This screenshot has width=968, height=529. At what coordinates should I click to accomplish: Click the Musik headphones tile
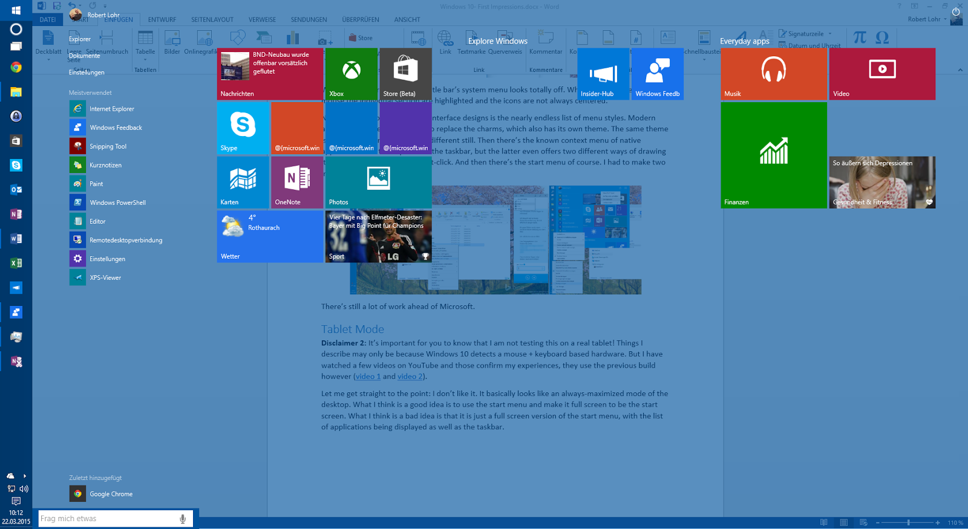(x=773, y=74)
